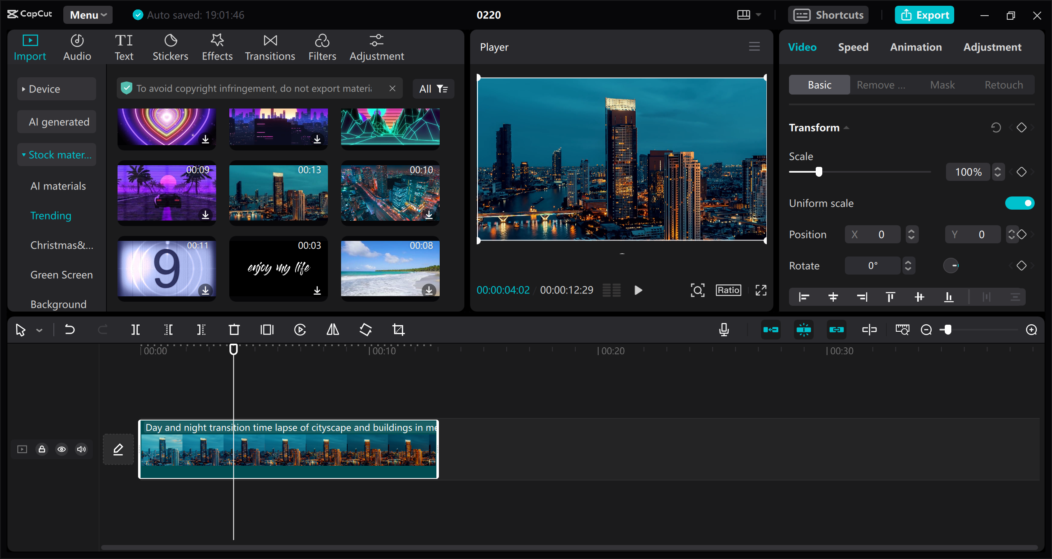Image resolution: width=1052 pixels, height=559 pixels.
Task: Disable Uniform scale
Action: [1020, 203]
